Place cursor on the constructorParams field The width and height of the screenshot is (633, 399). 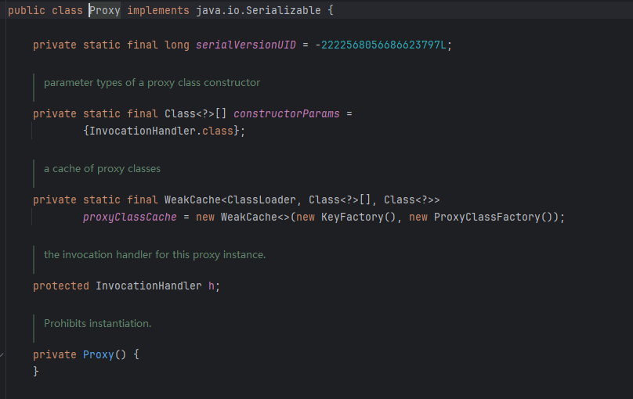point(286,113)
